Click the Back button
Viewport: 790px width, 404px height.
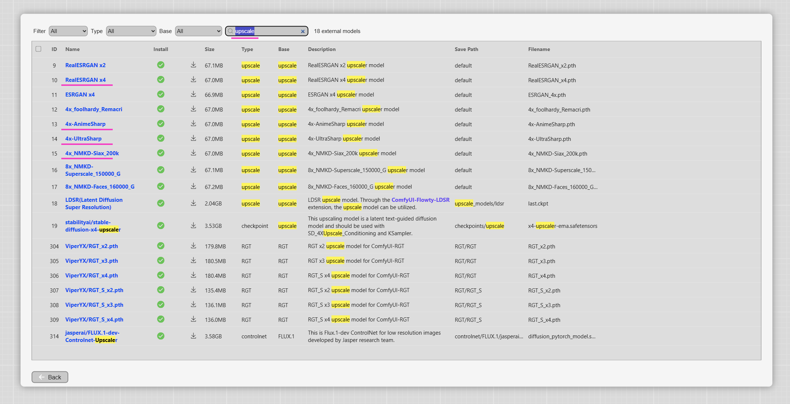click(x=50, y=377)
